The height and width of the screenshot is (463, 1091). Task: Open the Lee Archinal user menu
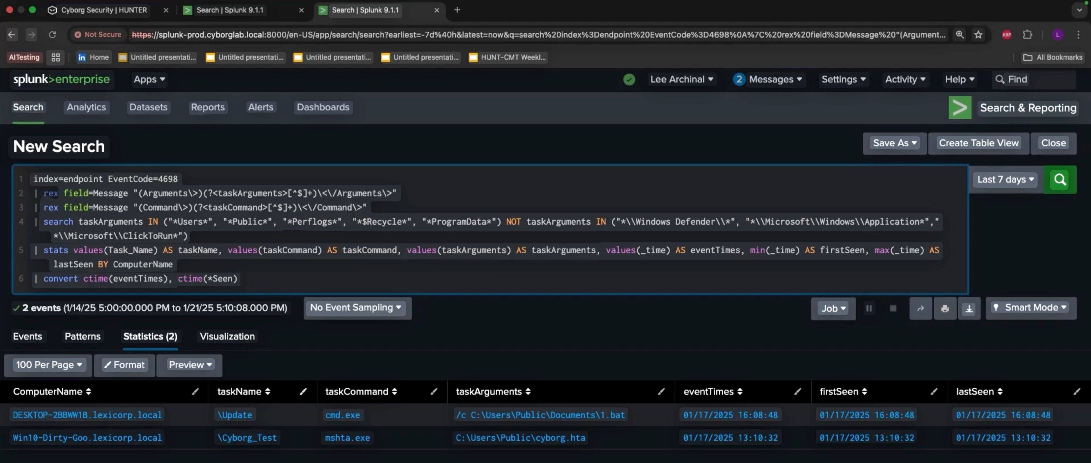pos(681,79)
